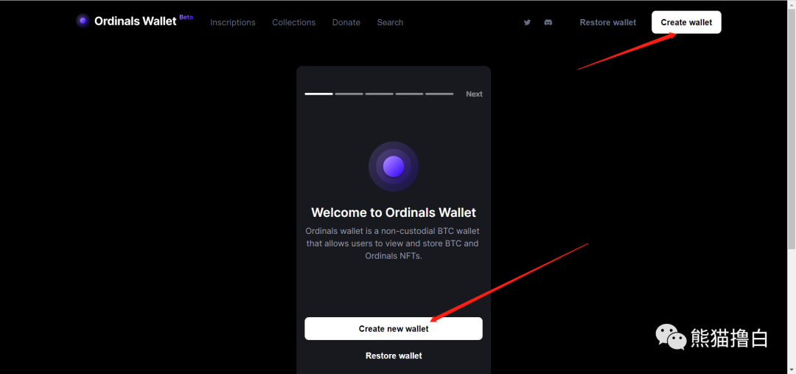The image size is (796, 374).
Task: Click Next in the welcome card
Action: 474,94
